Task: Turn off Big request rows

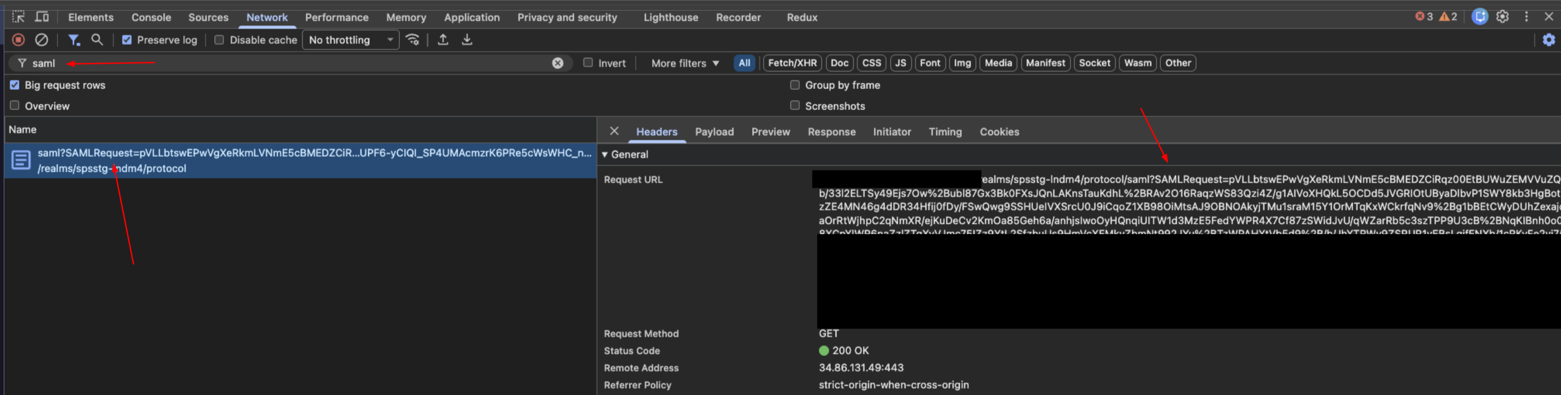Action: point(15,85)
